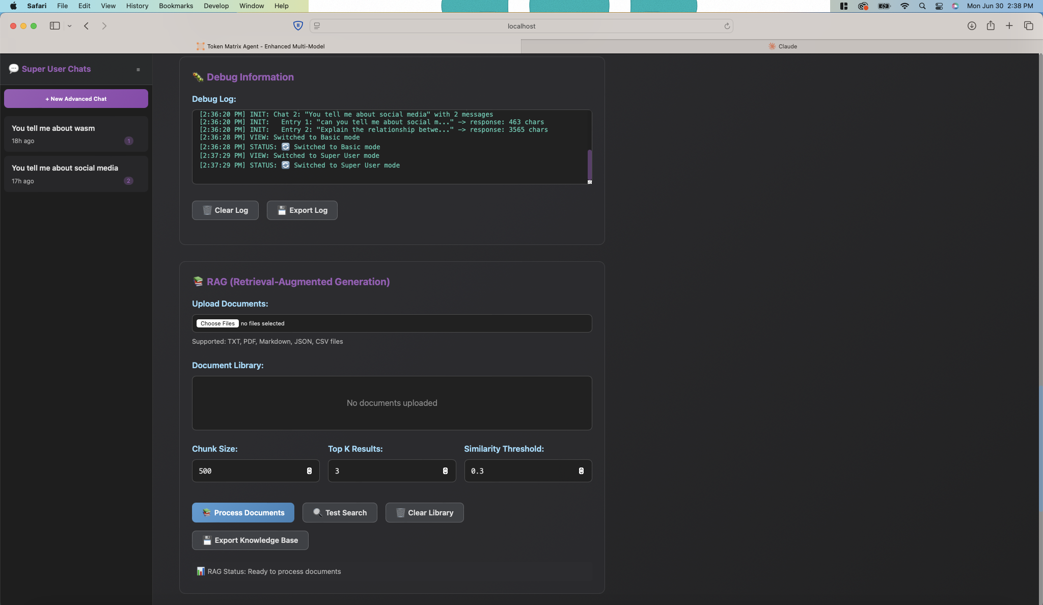Click Test Search

tap(340, 513)
